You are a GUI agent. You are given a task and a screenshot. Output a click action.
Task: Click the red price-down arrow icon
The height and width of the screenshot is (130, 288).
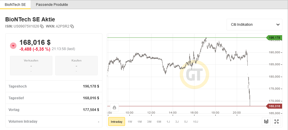(13, 46)
